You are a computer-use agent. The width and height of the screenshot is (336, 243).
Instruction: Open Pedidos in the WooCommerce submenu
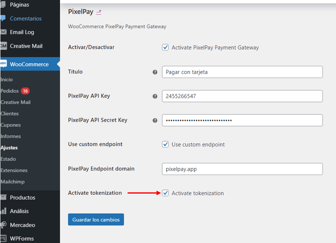(x=10, y=91)
